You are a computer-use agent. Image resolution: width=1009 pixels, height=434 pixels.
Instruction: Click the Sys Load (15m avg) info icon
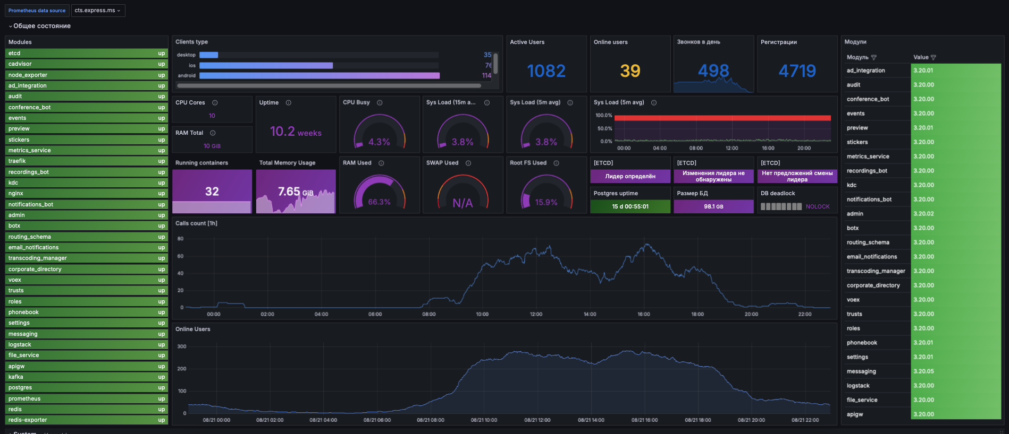coord(487,102)
